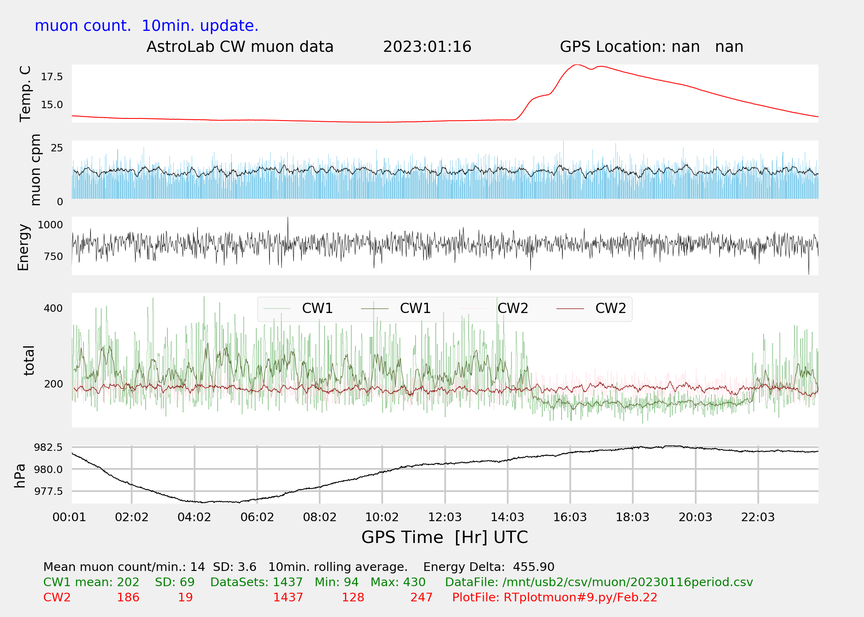Image resolution: width=864 pixels, height=617 pixels.
Task: Click the PlotFile RTplotmuon#9.py text
Action: click(x=555, y=598)
